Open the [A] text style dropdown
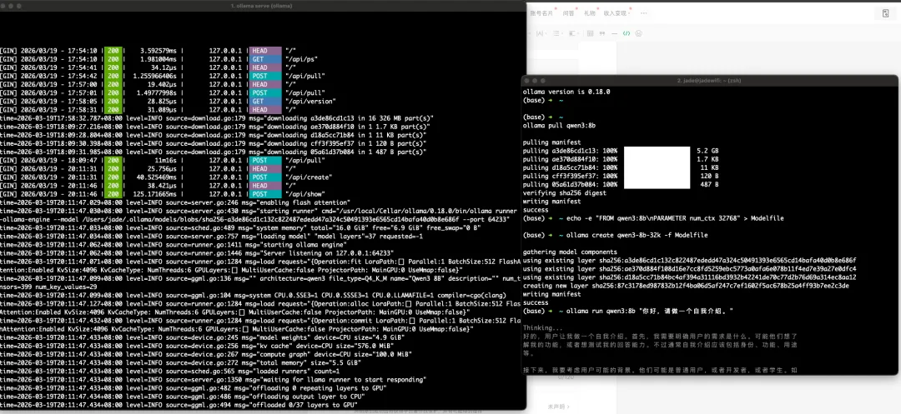Viewport: 901px width, 414px height. [x=541, y=33]
